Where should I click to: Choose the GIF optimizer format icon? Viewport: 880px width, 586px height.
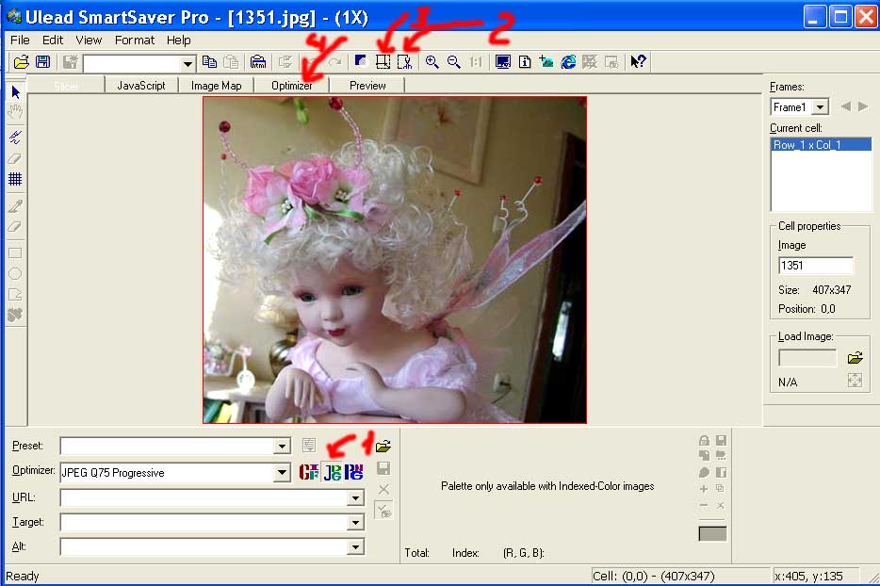[309, 472]
